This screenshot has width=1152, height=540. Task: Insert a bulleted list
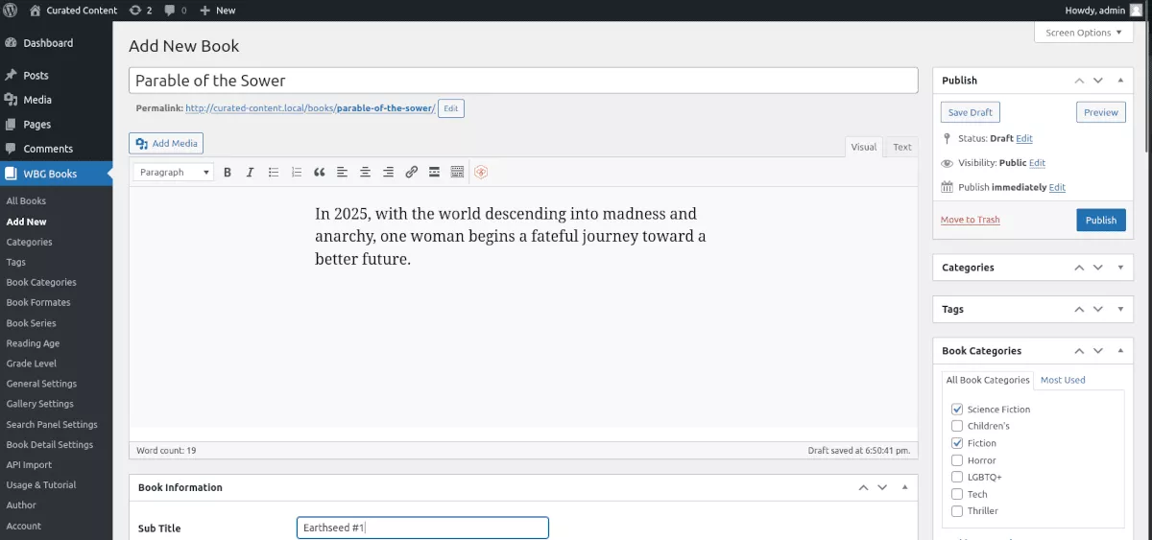pyautogui.click(x=274, y=173)
